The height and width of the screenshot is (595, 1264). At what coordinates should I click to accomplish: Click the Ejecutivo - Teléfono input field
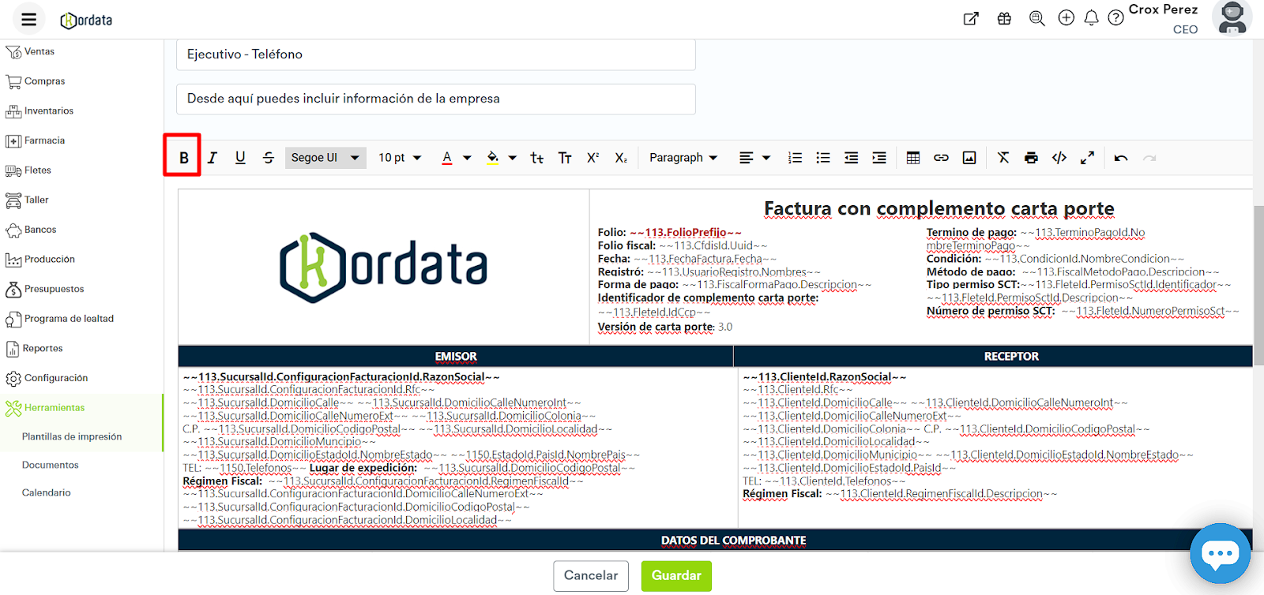[x=435, y=54]
